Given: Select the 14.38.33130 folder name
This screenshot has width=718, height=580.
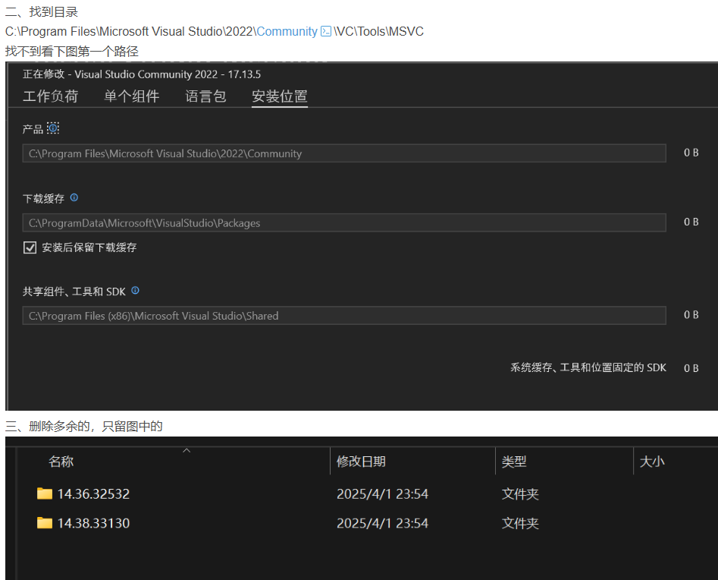Looking at the screenshot, I should pos(93,523).
